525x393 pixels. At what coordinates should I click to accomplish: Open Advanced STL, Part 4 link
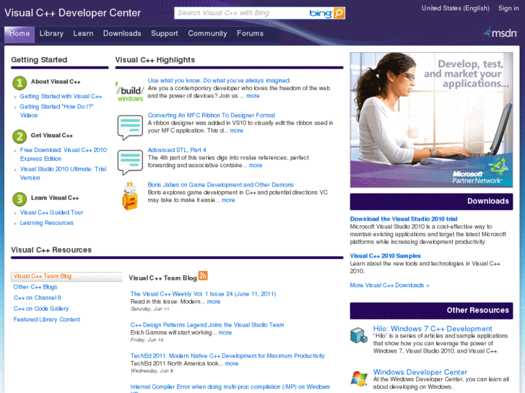coord(177,150)
